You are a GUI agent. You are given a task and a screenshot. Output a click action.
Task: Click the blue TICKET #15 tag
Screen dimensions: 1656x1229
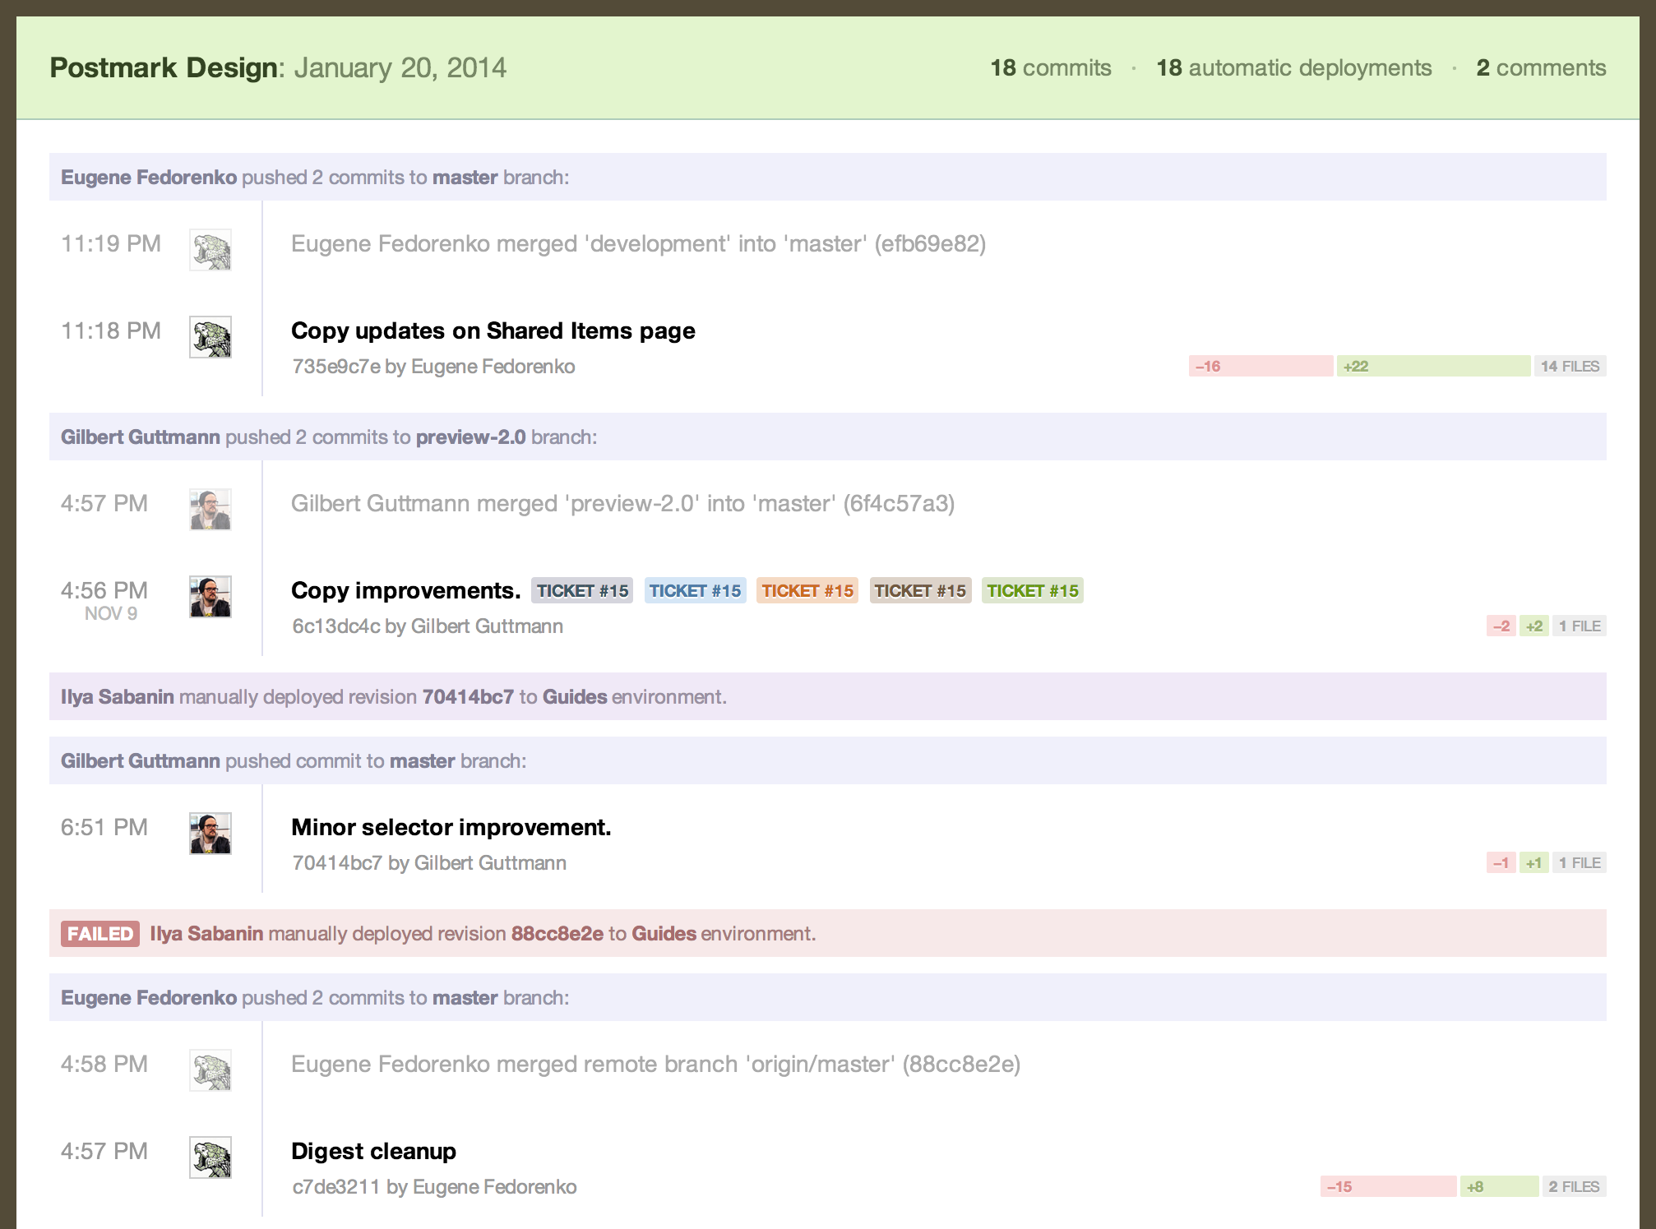point(695,591)
